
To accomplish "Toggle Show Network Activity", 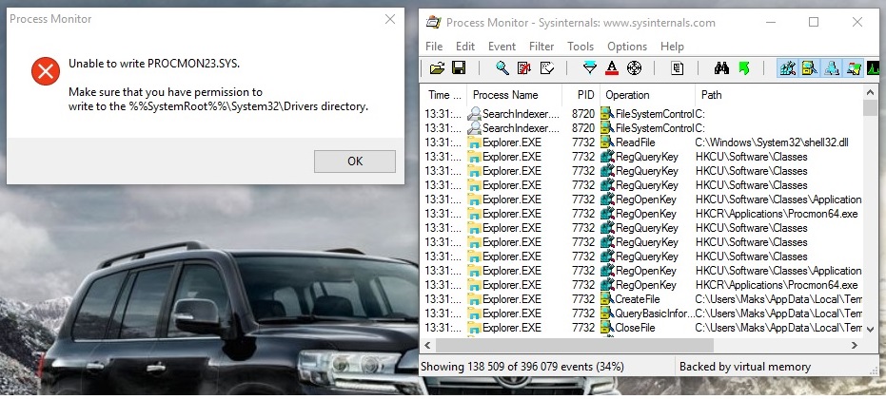I will click(x=831, y=68).
